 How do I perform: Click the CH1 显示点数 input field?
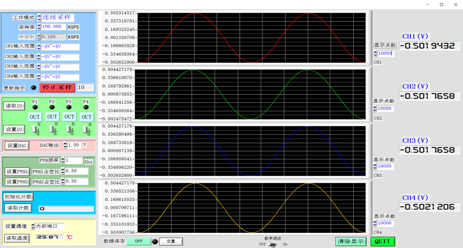coord(386,53)
